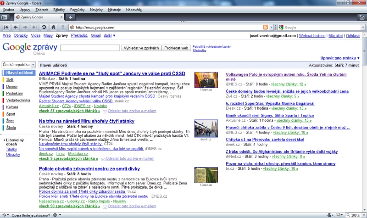Click email envelope icon beside 90 articles link
This screenshot has width=367, height=218.
click(x=105, y=207)
